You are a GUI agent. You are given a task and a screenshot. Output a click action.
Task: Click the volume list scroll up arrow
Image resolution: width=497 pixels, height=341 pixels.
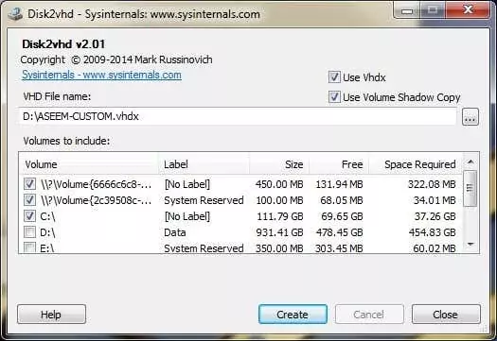470,162
